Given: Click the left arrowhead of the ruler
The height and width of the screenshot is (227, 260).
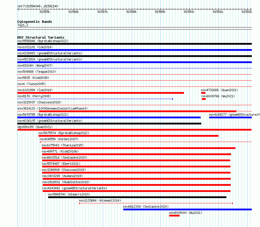Looking at the screenshot, I should coord(18,9).
